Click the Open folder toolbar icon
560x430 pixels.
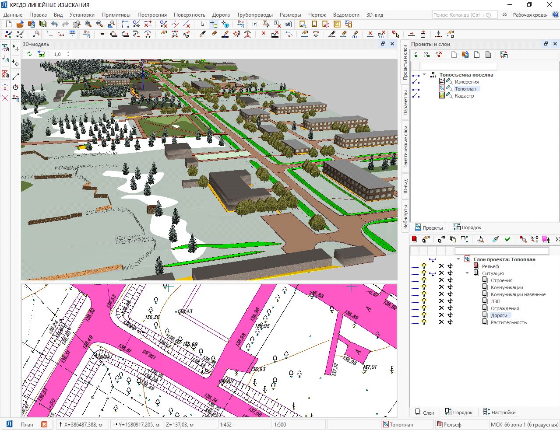tap(20, 24)
